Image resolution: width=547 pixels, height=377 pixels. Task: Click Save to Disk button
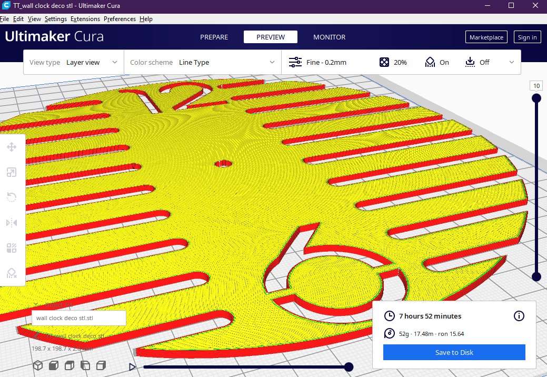click(454, 352)
